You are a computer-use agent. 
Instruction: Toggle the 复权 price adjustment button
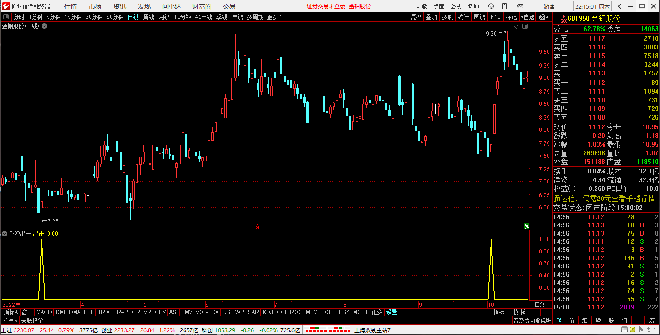(416, 17)
